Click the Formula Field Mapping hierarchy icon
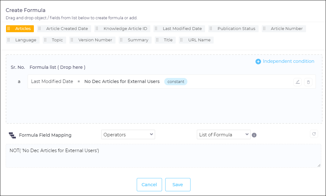Screen dimensions: 326x196 12,135
